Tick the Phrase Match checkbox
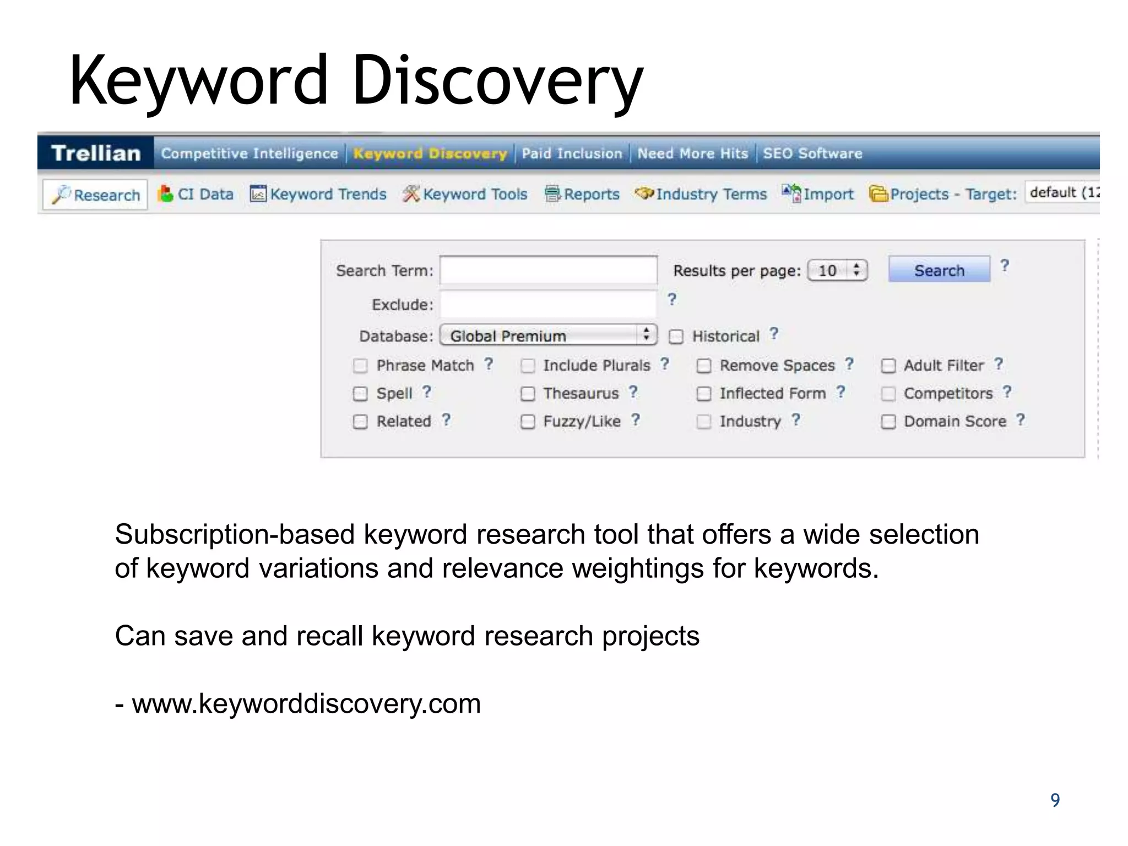 click(x=360, y=366)
